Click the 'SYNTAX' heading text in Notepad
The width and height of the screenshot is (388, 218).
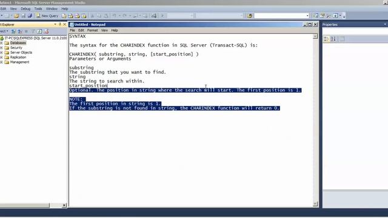tap(78, 36)
